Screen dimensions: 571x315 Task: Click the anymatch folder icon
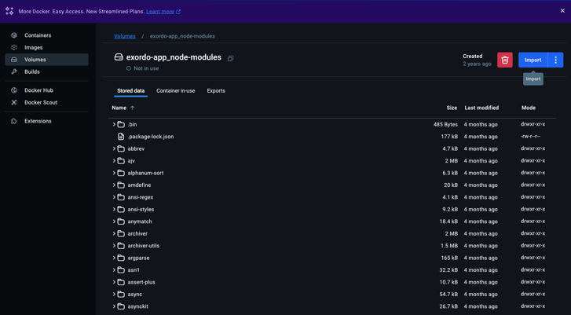121,222
